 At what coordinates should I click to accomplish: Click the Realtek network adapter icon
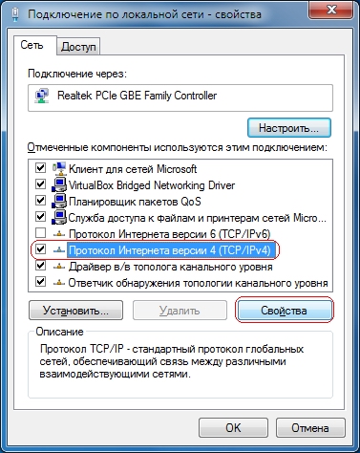coord(42,96)
